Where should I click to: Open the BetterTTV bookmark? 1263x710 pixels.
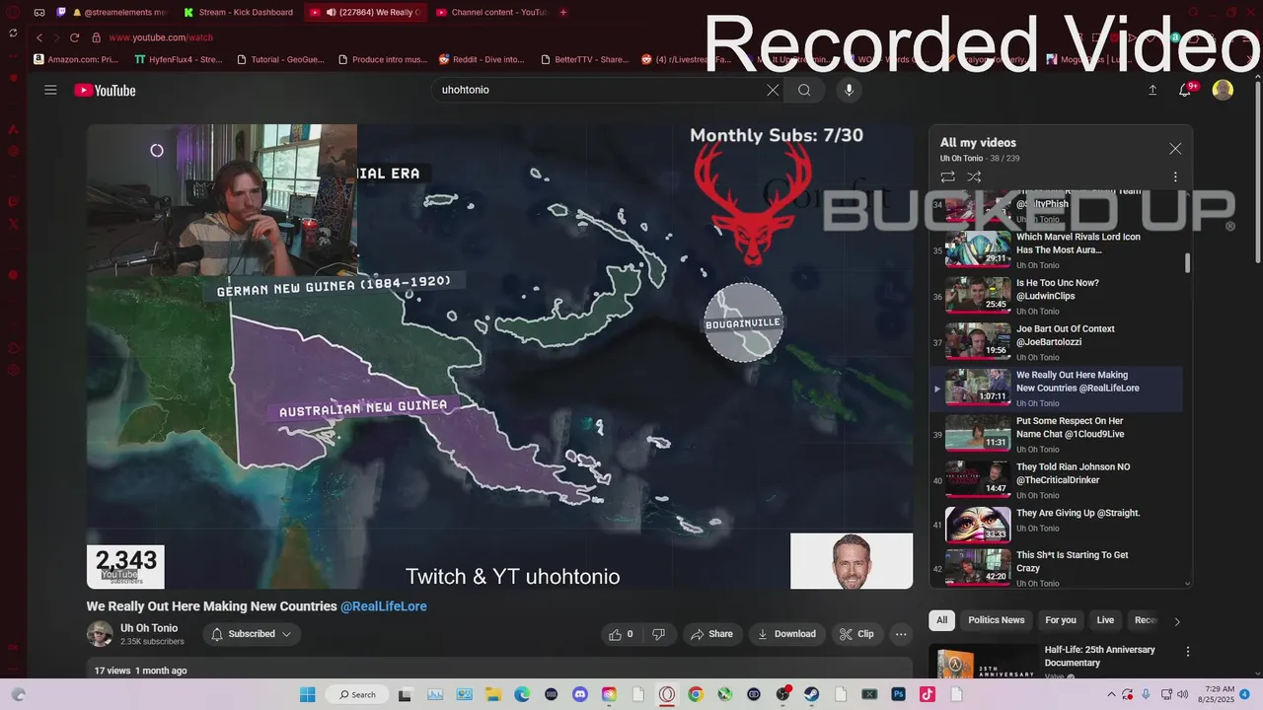click(x=585, y=59)
